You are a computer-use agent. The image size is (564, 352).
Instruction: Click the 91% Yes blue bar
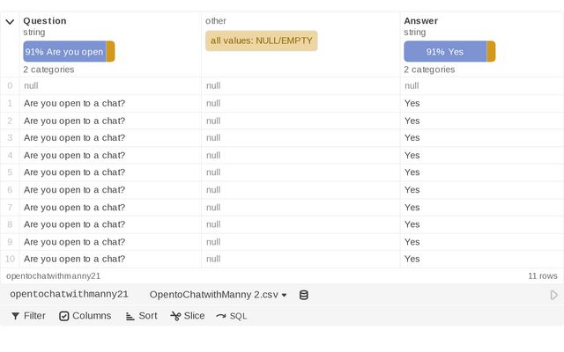pos(445,52)
